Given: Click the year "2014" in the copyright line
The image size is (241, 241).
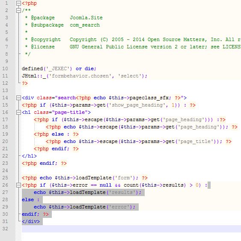Looking at the screenshot, I should pos(139,40).
